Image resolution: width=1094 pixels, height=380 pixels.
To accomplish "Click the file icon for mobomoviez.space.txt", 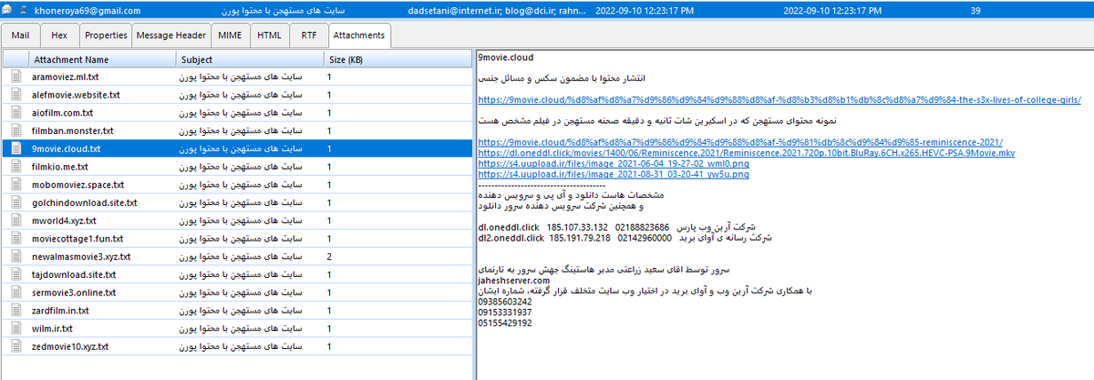I will coord(16,185).
